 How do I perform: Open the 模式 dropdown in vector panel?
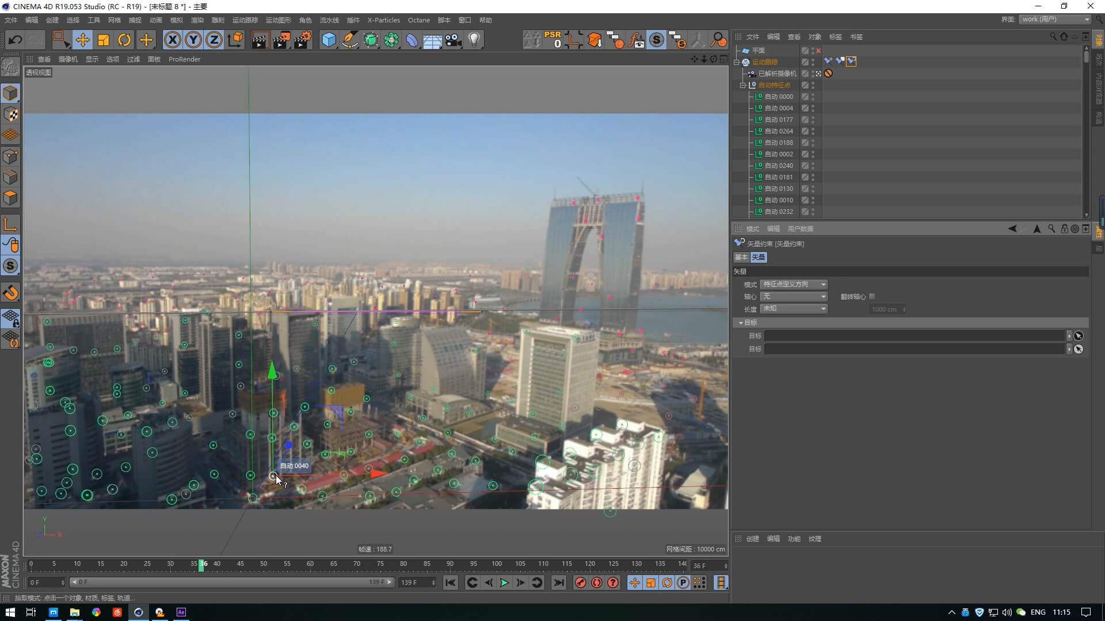click(794, 285)
